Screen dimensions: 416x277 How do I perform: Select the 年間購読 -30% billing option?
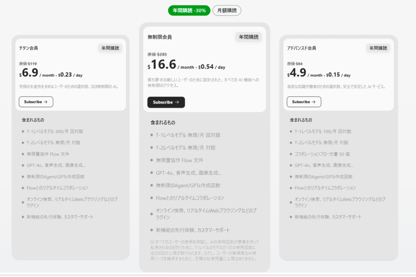(x=189, y=11)
